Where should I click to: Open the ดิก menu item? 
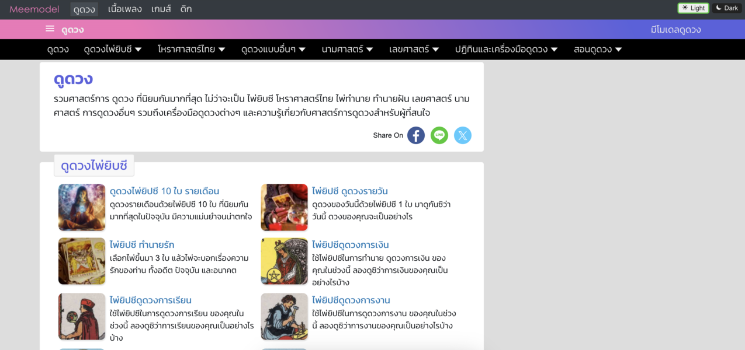[185, 9]
